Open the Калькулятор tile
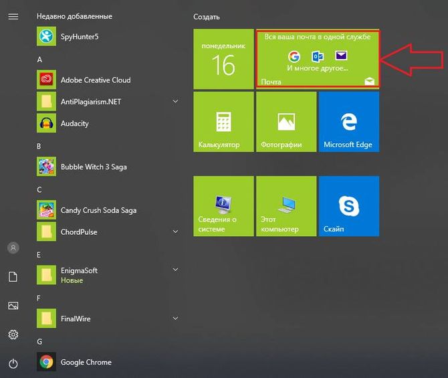The height and width of the screenshot is (378, 448). coord(223,122)
